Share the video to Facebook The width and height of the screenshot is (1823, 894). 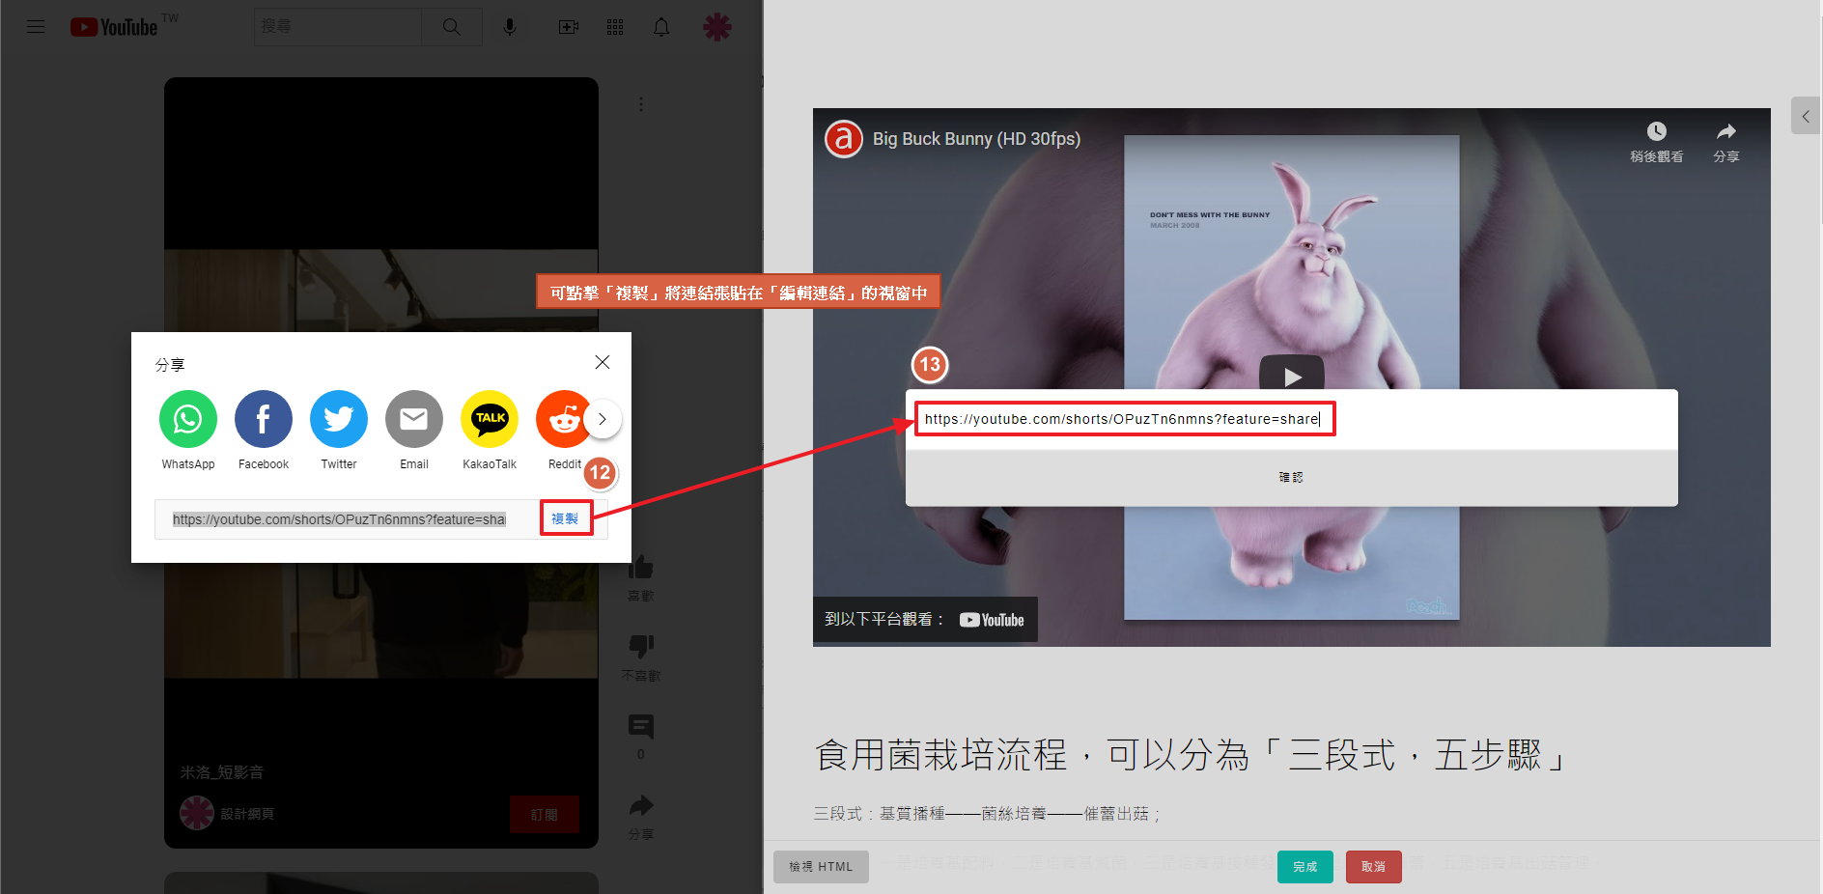(263, 419)
